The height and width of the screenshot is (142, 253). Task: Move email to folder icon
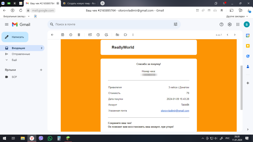pyautogui.click(x=117, y=35)
